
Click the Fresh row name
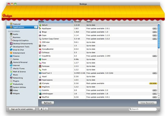44,69
